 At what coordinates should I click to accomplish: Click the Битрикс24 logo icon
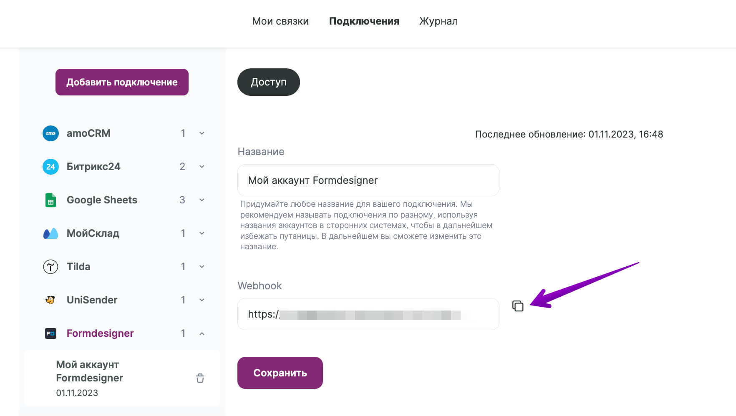click(50, 167)
